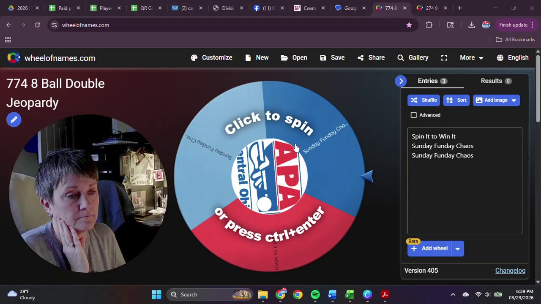Viewport: 541px width, 304px height.
Task: Close the Google Drive 2026 tab
Action: [x=37, y=8]
